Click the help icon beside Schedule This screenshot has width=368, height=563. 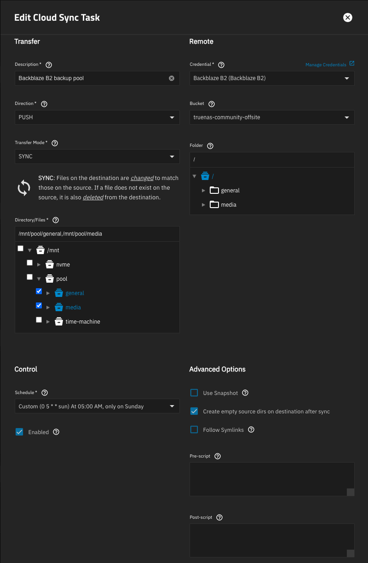tap(45, 393)
